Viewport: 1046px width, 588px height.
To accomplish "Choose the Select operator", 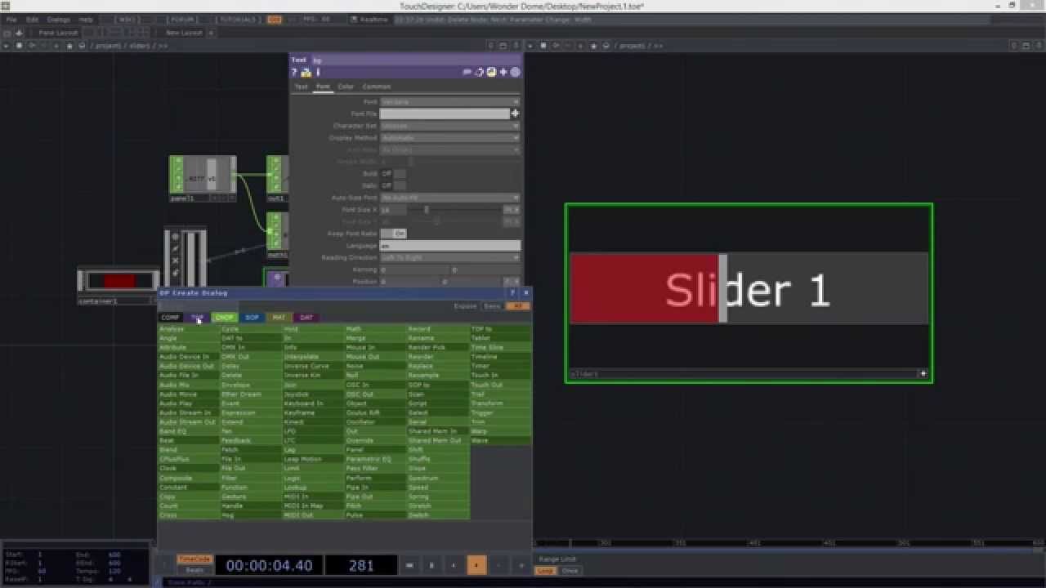I will coord(437,412).
